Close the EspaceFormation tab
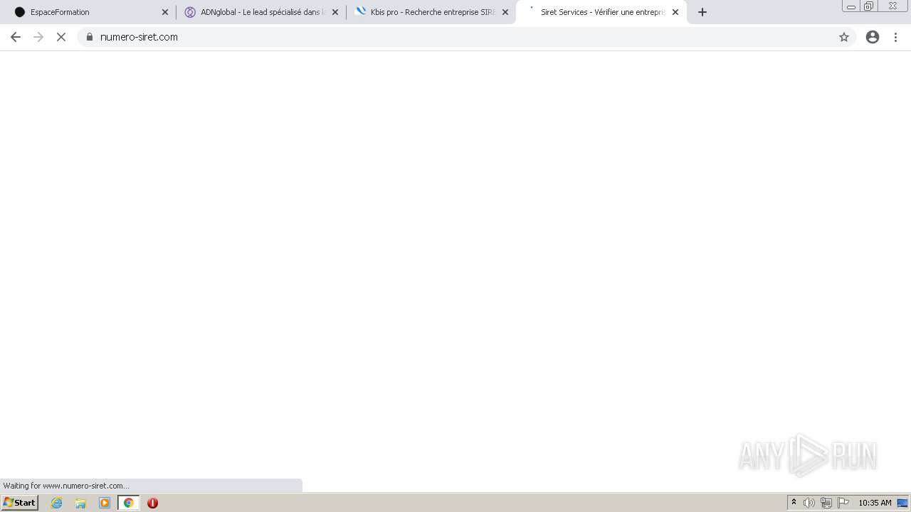Screen dimensions: 911x512 click(x=165, y=12)
